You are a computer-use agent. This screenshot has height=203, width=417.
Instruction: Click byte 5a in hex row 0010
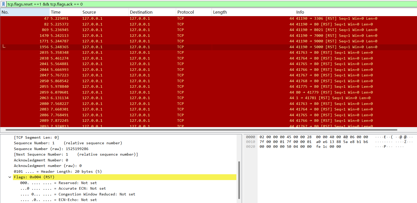tap(345, 142)
